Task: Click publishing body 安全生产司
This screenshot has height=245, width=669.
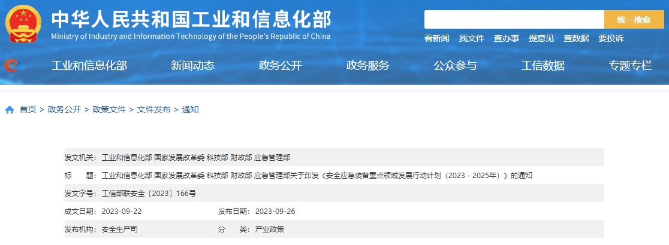Action: click(x=119, y=229)
